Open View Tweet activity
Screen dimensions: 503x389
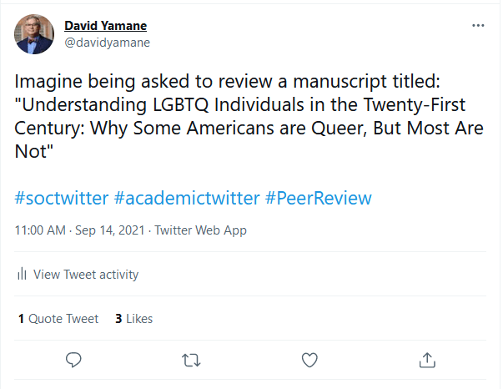point(86,275)
